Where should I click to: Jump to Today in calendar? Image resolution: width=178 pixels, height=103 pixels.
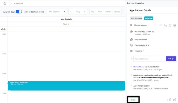(x=78, y=12)
